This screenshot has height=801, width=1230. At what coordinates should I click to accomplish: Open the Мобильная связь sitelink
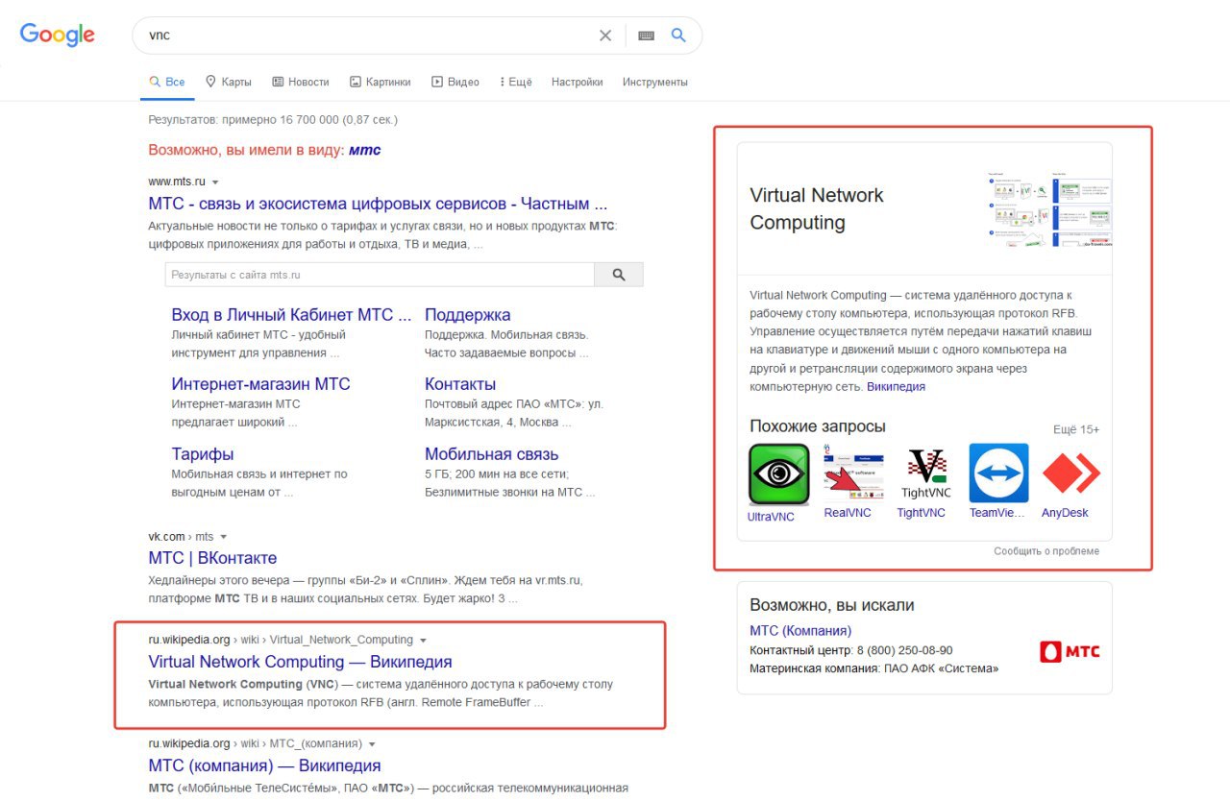(x=492, y=454)
